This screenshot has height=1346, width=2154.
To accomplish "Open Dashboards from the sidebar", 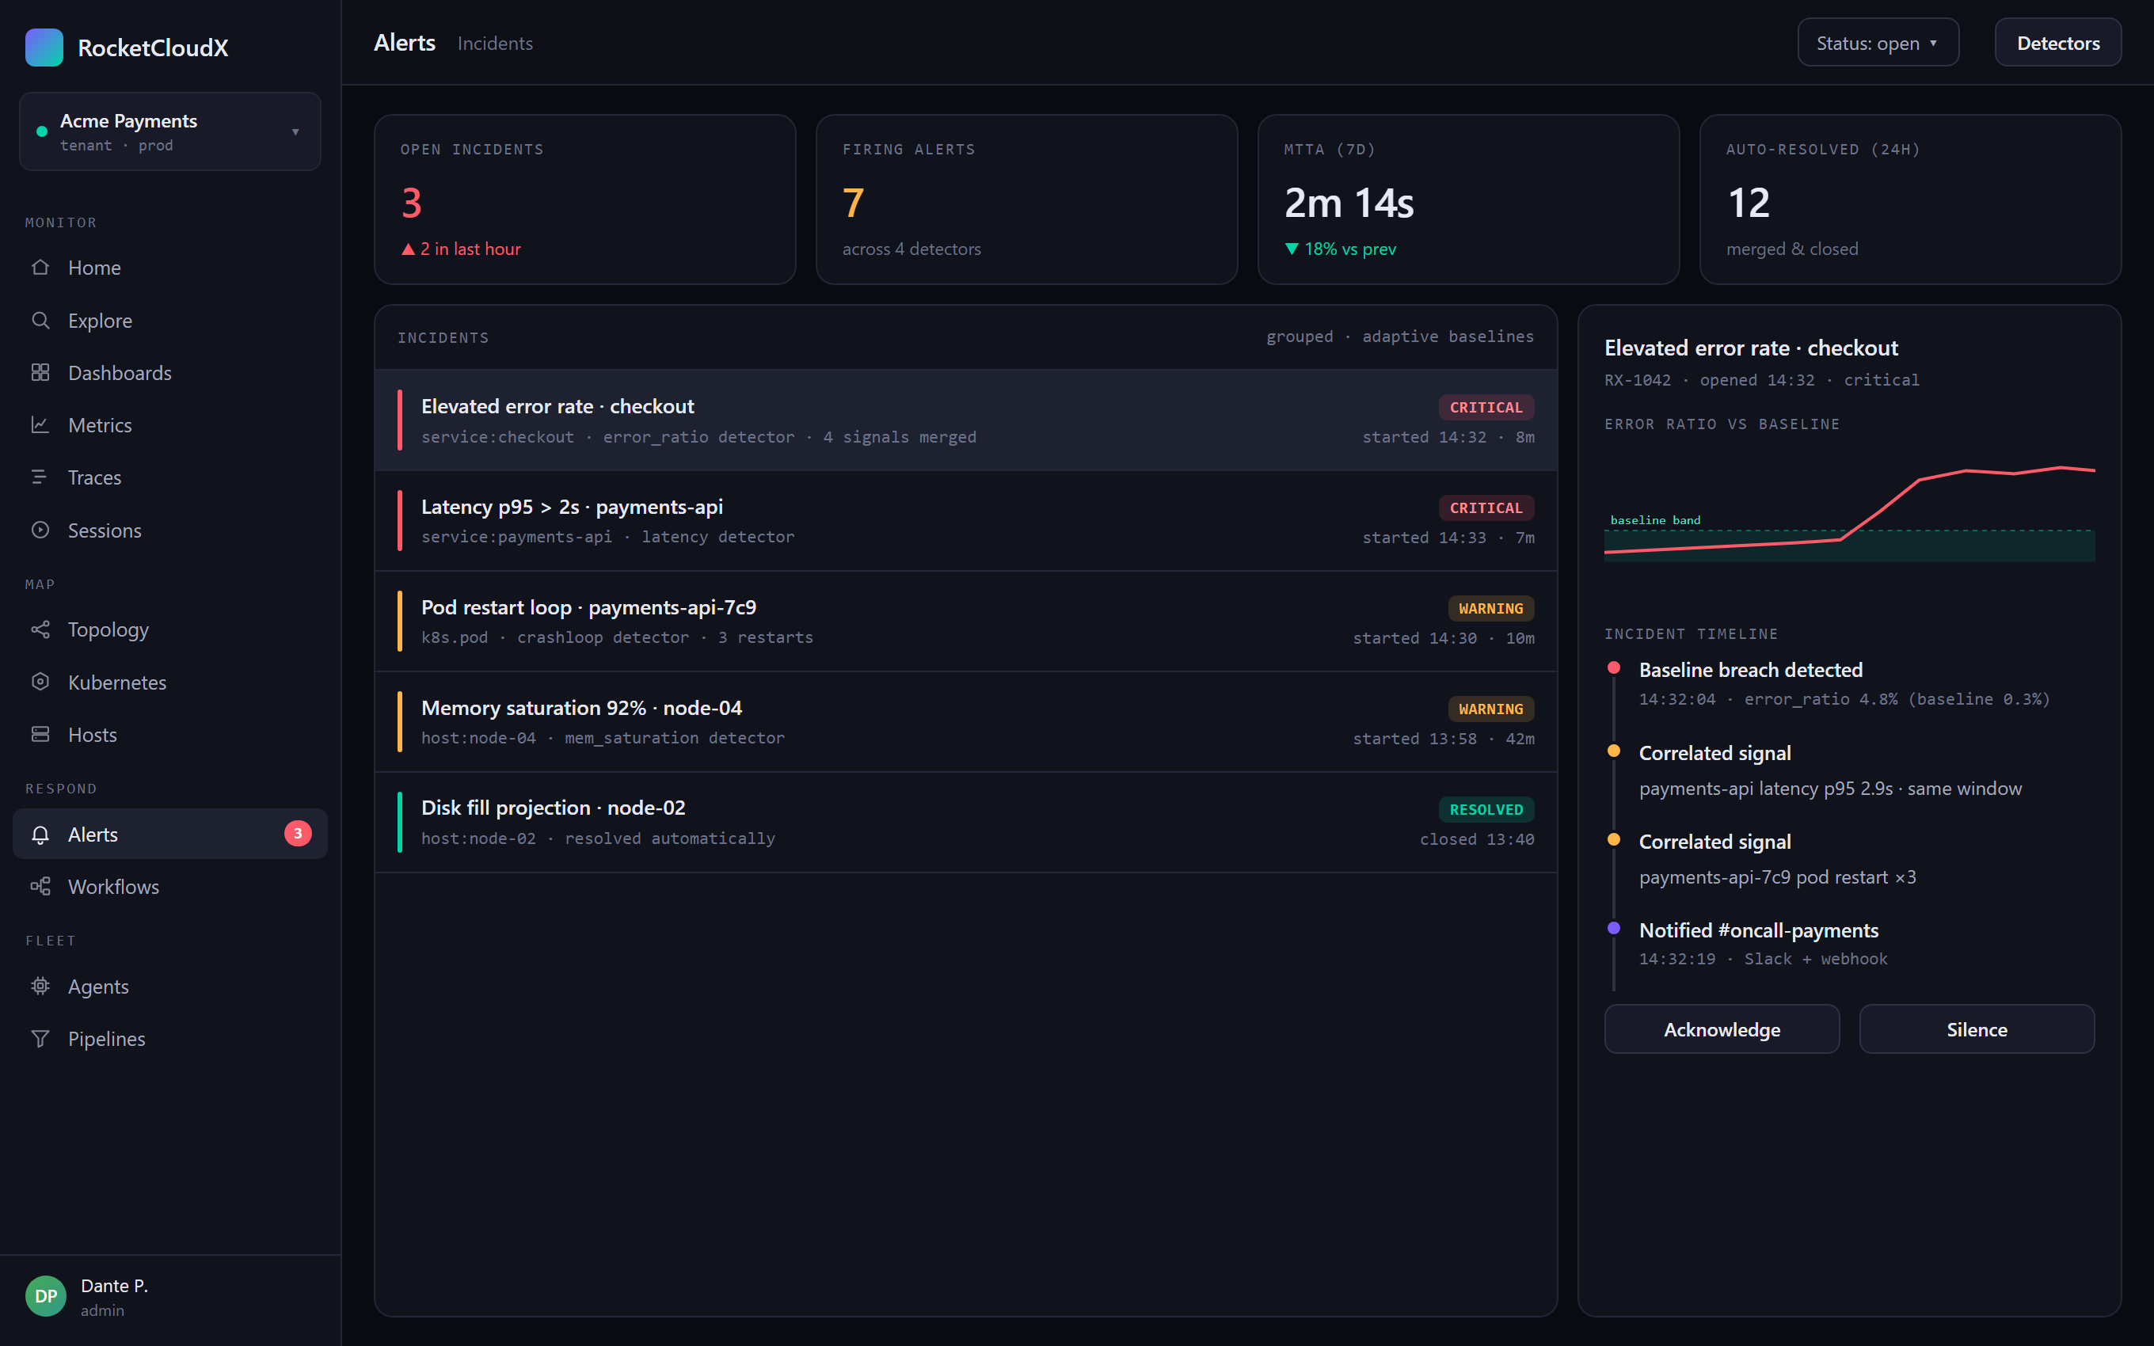I will click(x=170, y=372).
